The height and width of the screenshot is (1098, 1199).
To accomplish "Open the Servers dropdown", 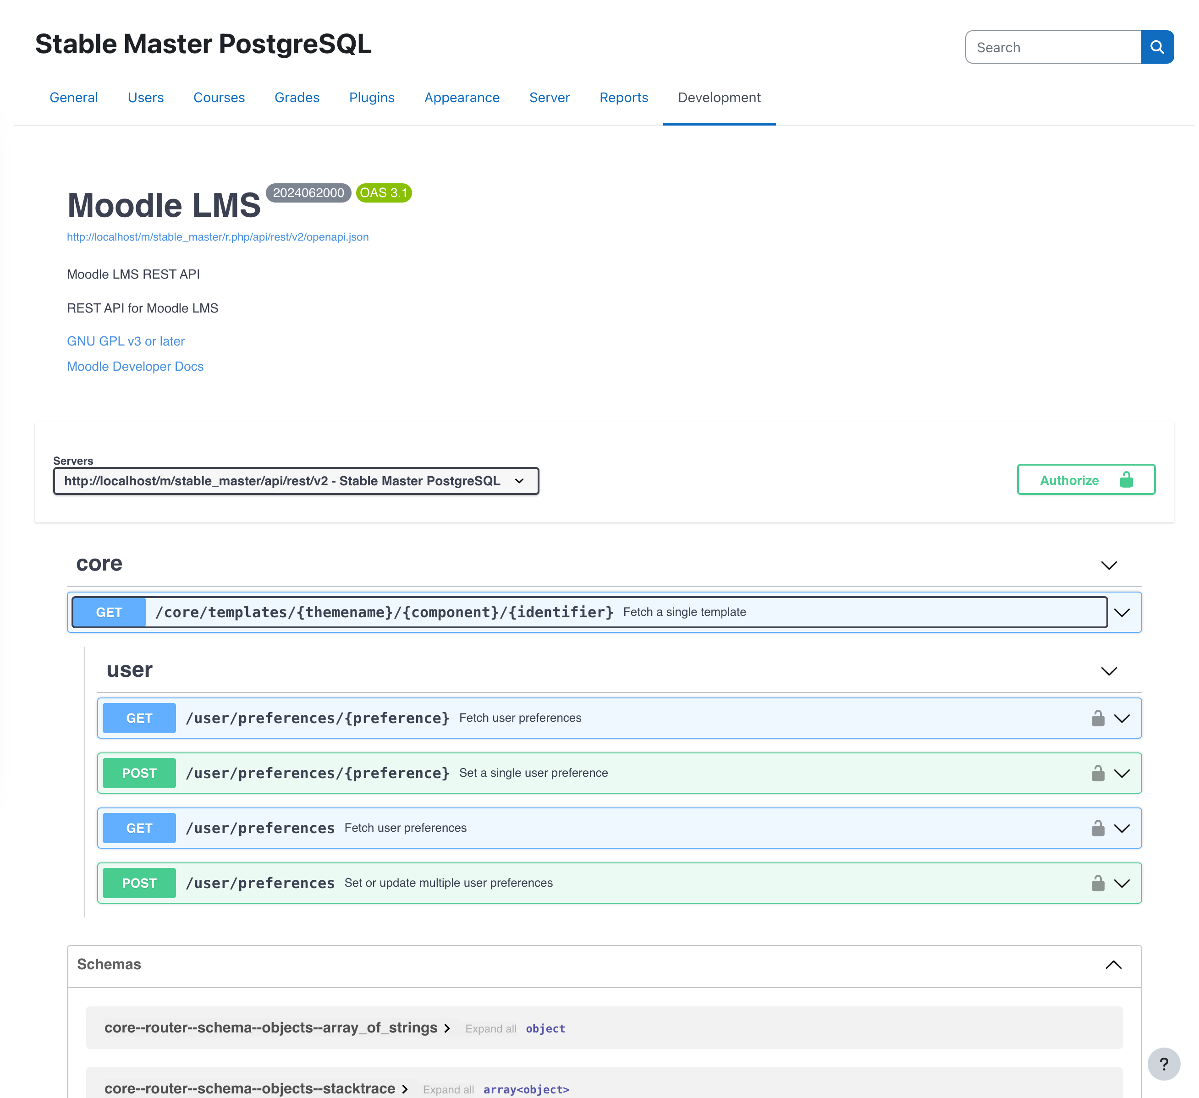I will click(297, 482).
